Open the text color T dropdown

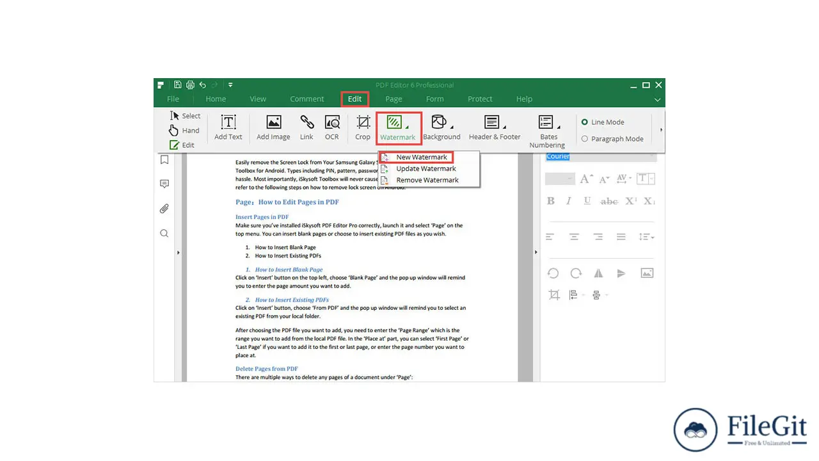click(x=646, y=179)
